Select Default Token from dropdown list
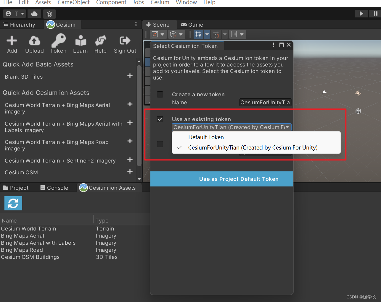Screen dimensions: 381x302 (x=256, y=137)
